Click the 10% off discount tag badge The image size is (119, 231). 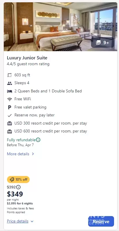18,180
